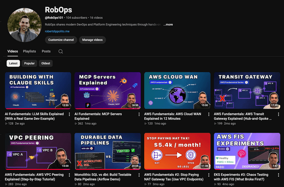Click the 20:04 duration badge
Image resolution: width=284 pixels, height=187 pixels.
tap(135, 166)
